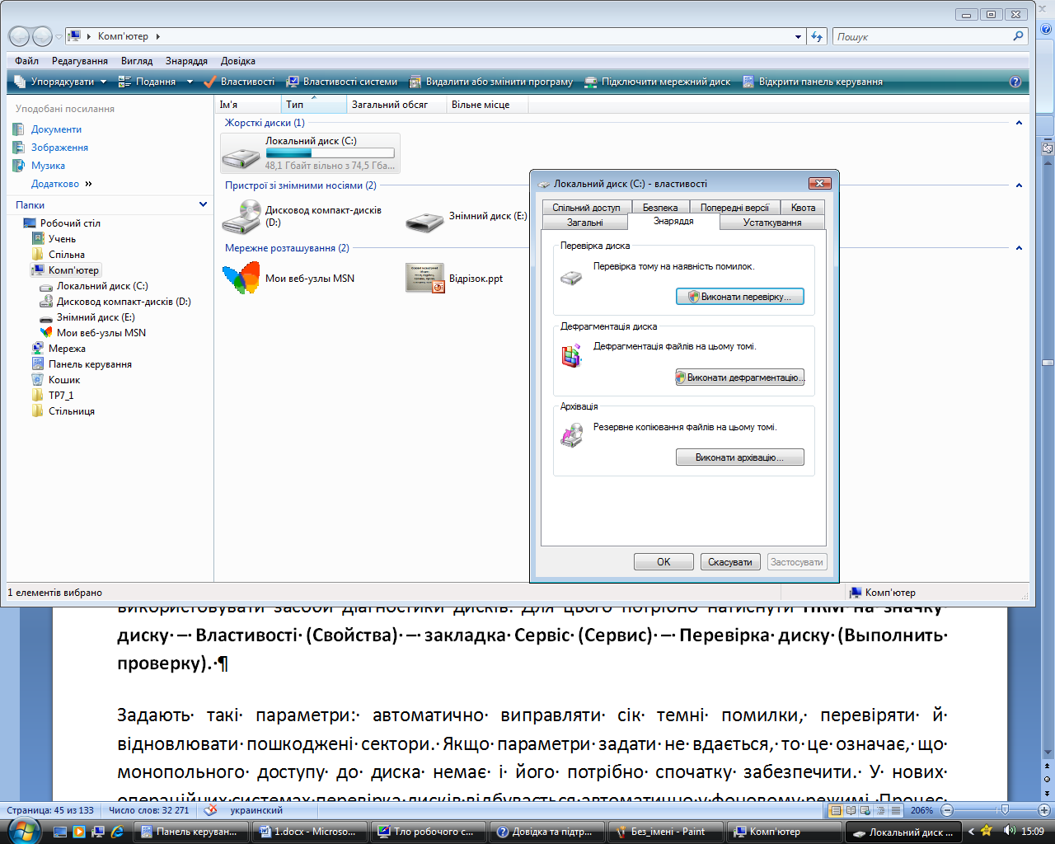Click Видалити або змінити програму
The width and height of the screenshot is (1055, 844).
[492, 82]
